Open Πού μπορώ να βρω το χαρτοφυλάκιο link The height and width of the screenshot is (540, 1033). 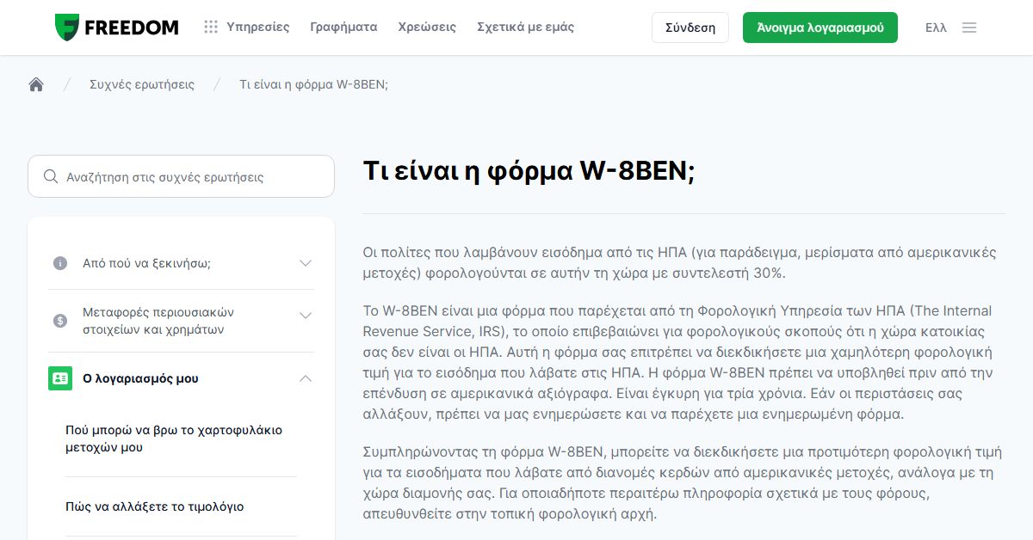pyautogui.click(x=174, y=439)
